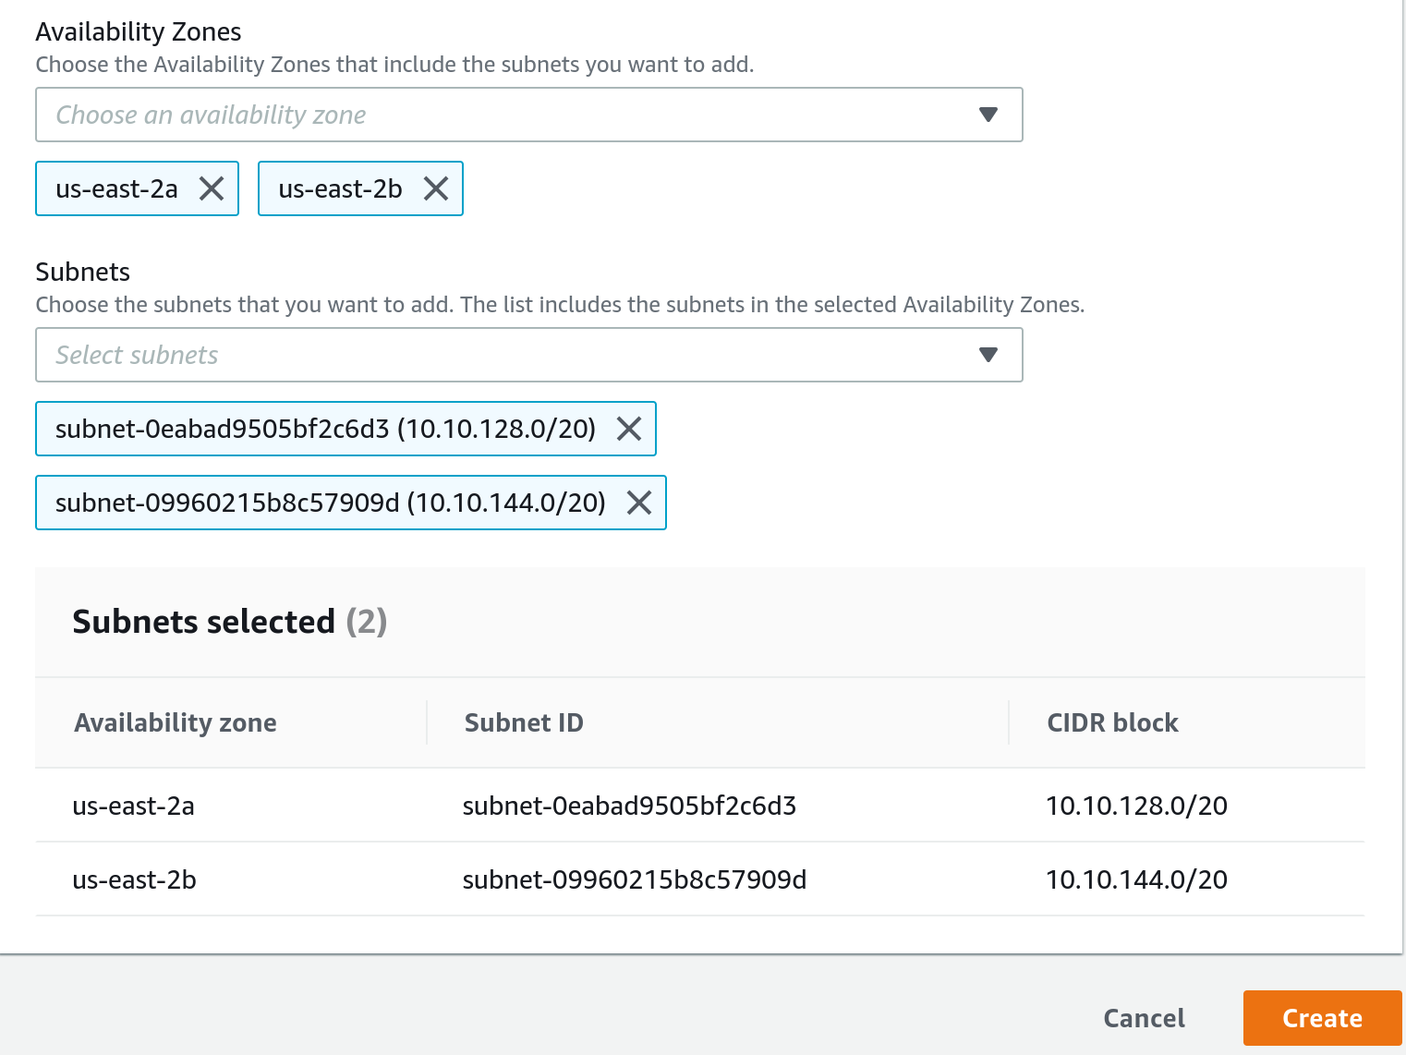Select us-east-2a cell in the table

tap(133, 806)
